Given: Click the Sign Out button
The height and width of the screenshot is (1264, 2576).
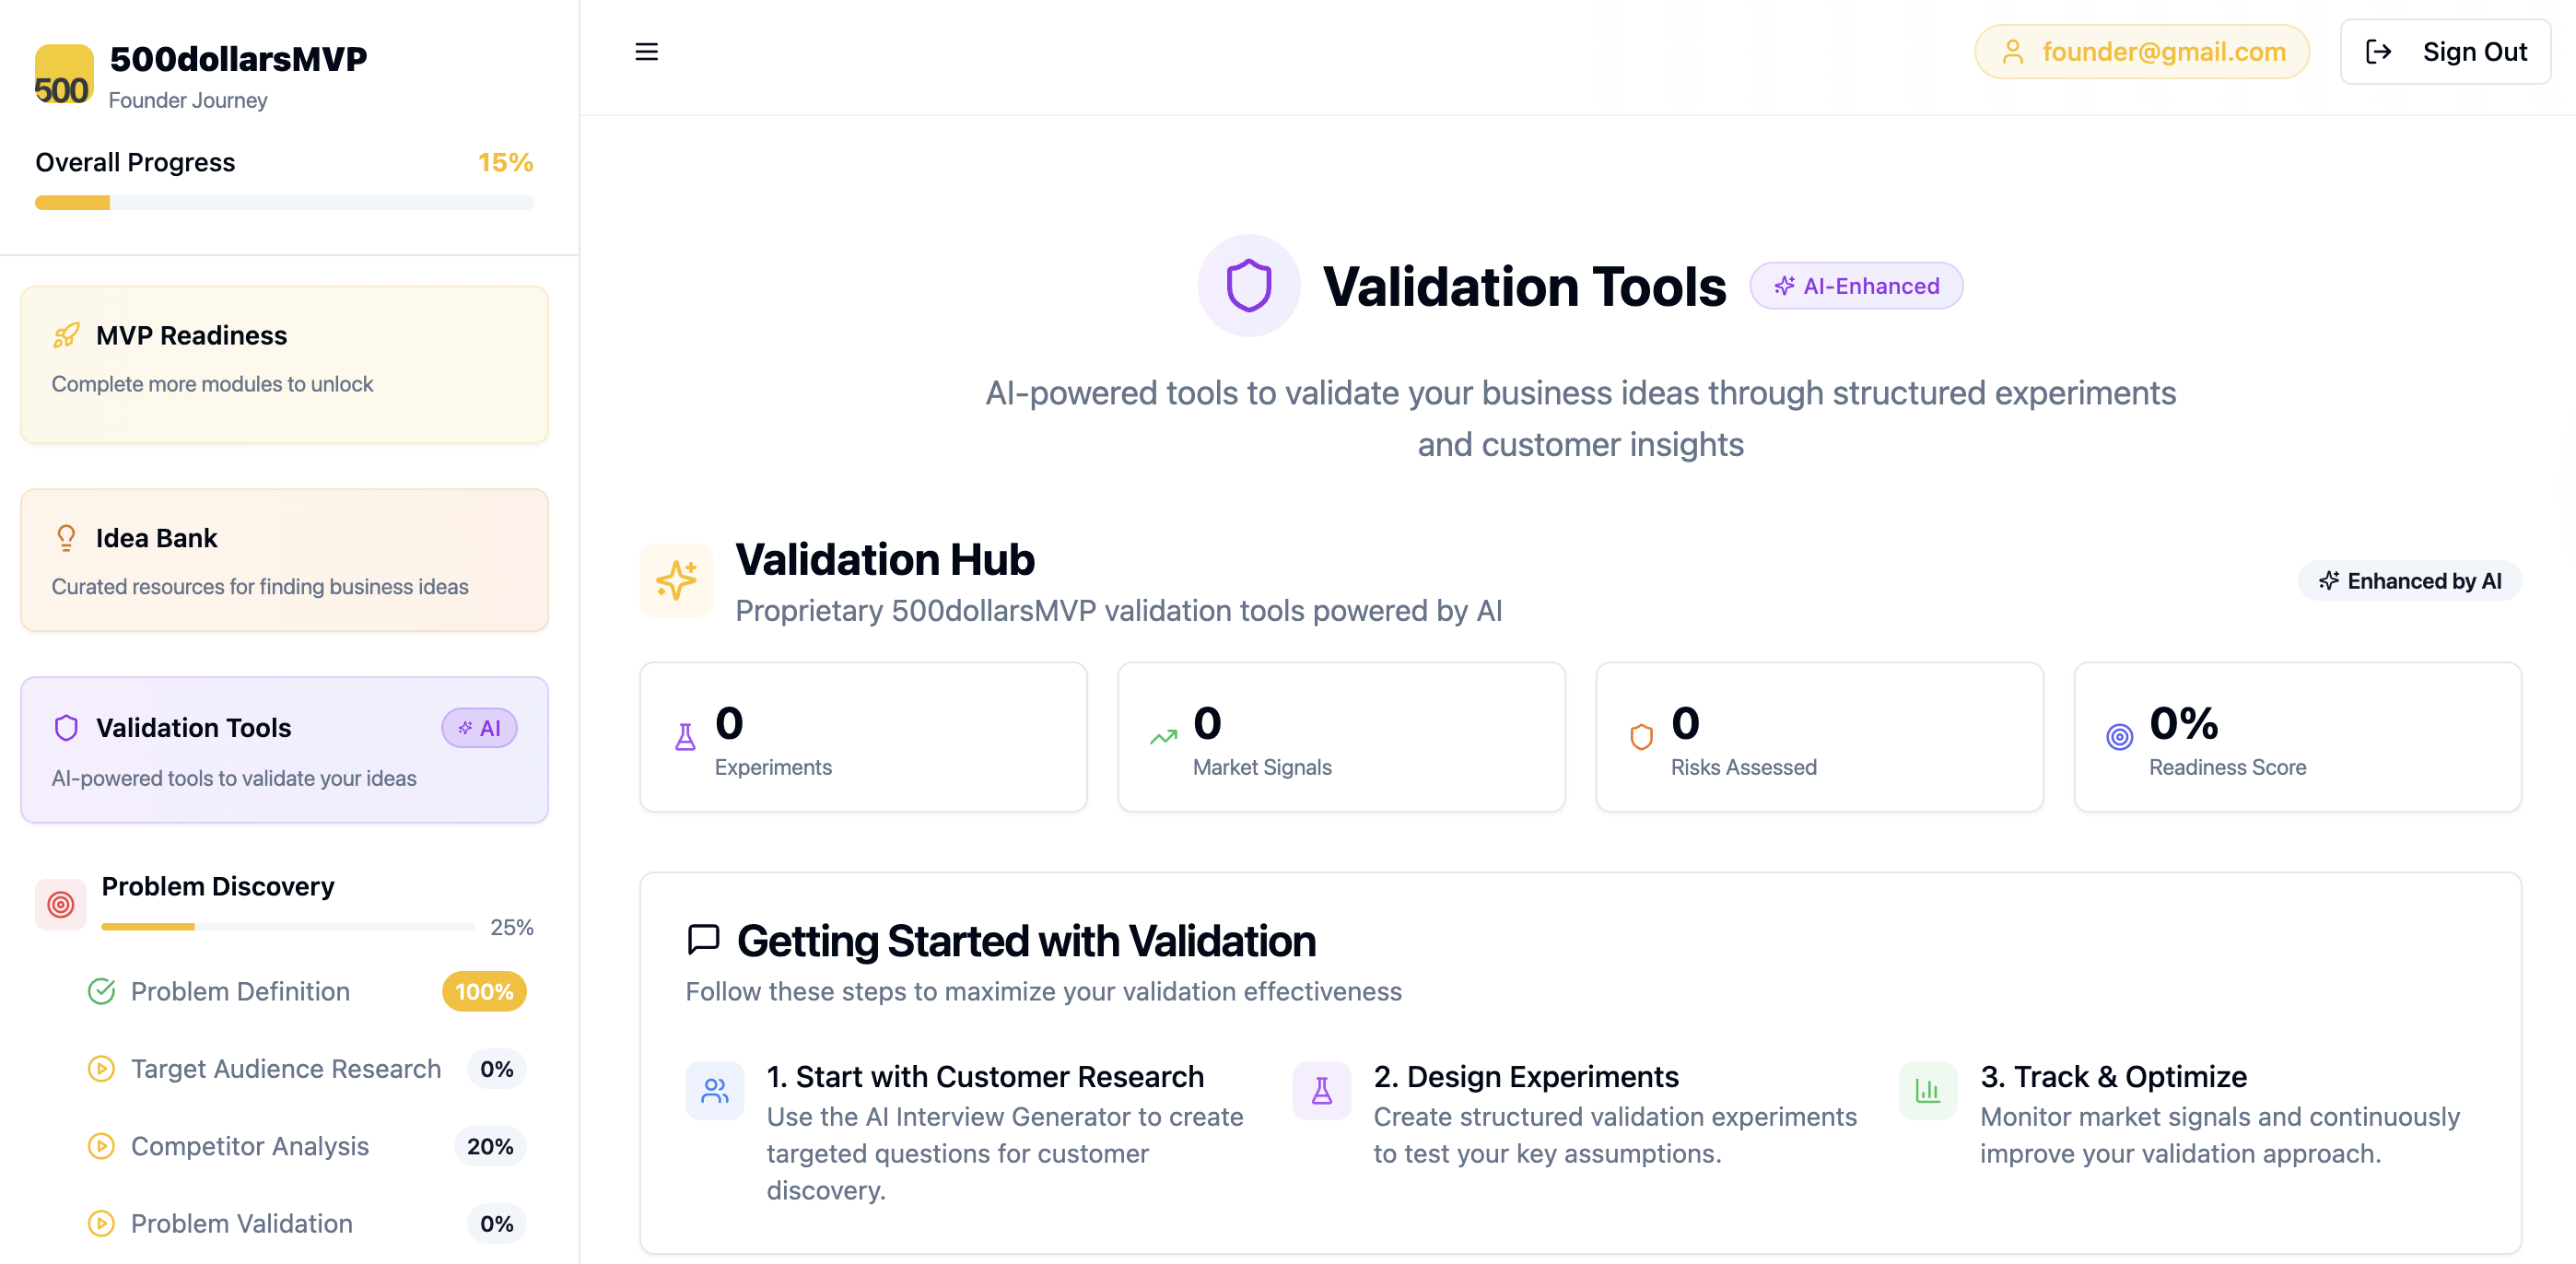Looking at the screenshot, I should [x=2445, y=52].
